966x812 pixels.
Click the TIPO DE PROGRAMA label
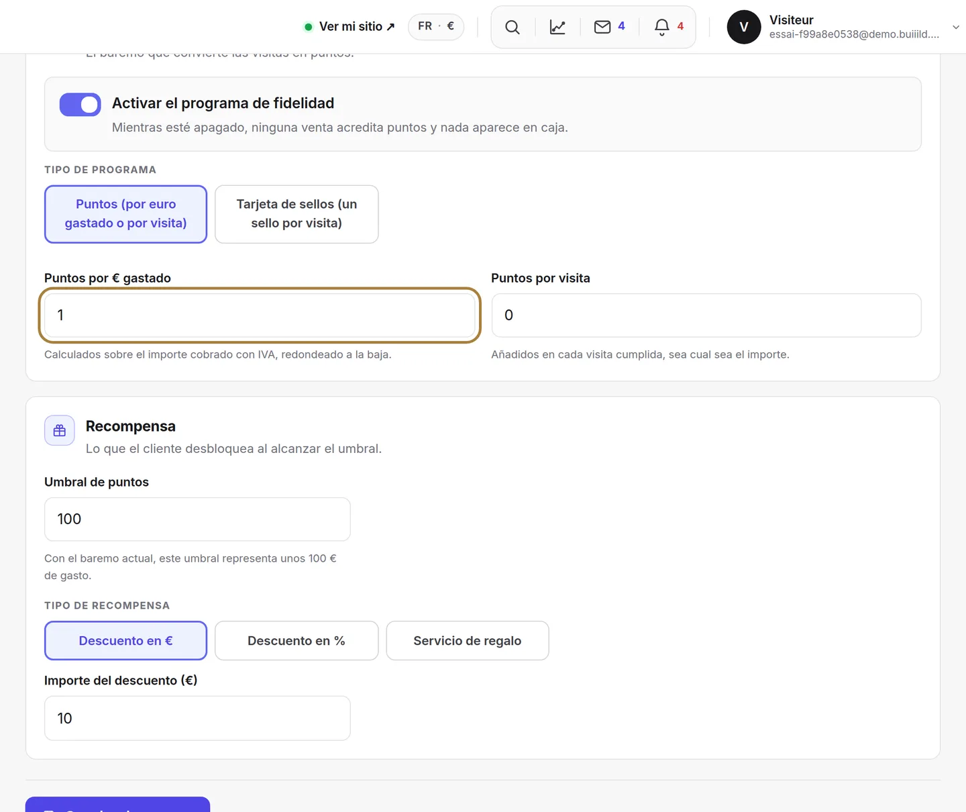(100, 170)
